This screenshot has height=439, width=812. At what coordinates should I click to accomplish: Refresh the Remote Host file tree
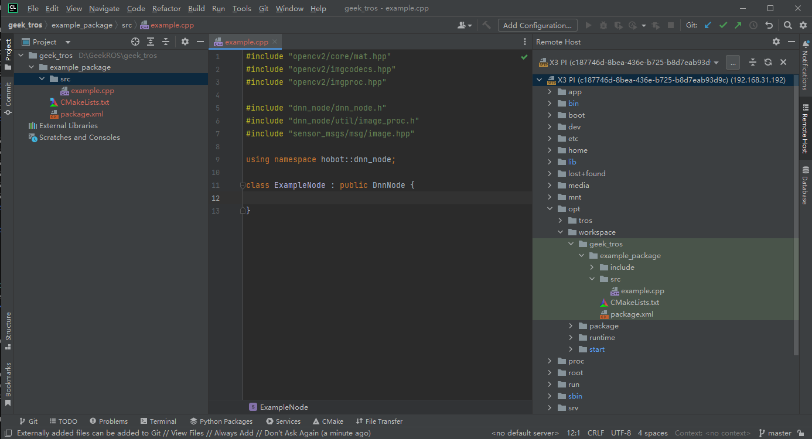[767, 62]
